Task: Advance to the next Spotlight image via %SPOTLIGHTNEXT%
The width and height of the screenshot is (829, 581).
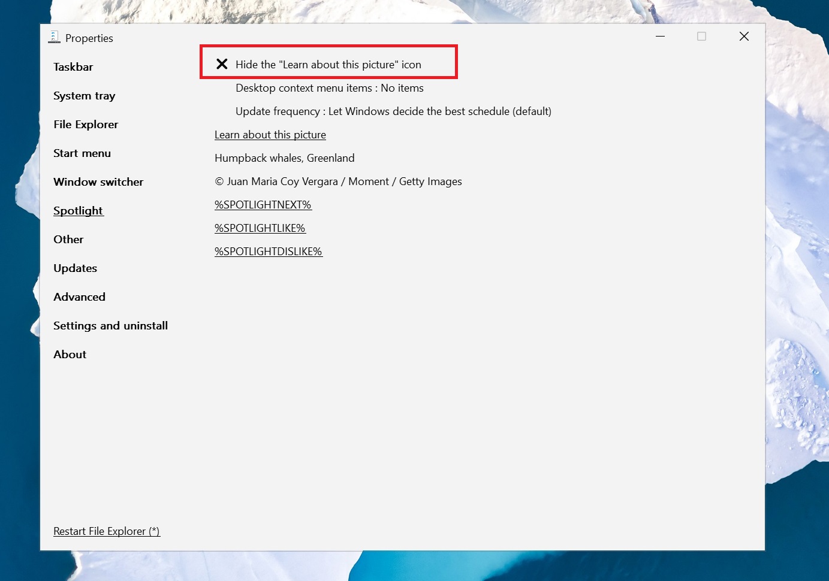Action: (x=263, y=204)
